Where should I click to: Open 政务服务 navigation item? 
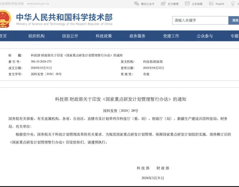click(x=137, y=36)
